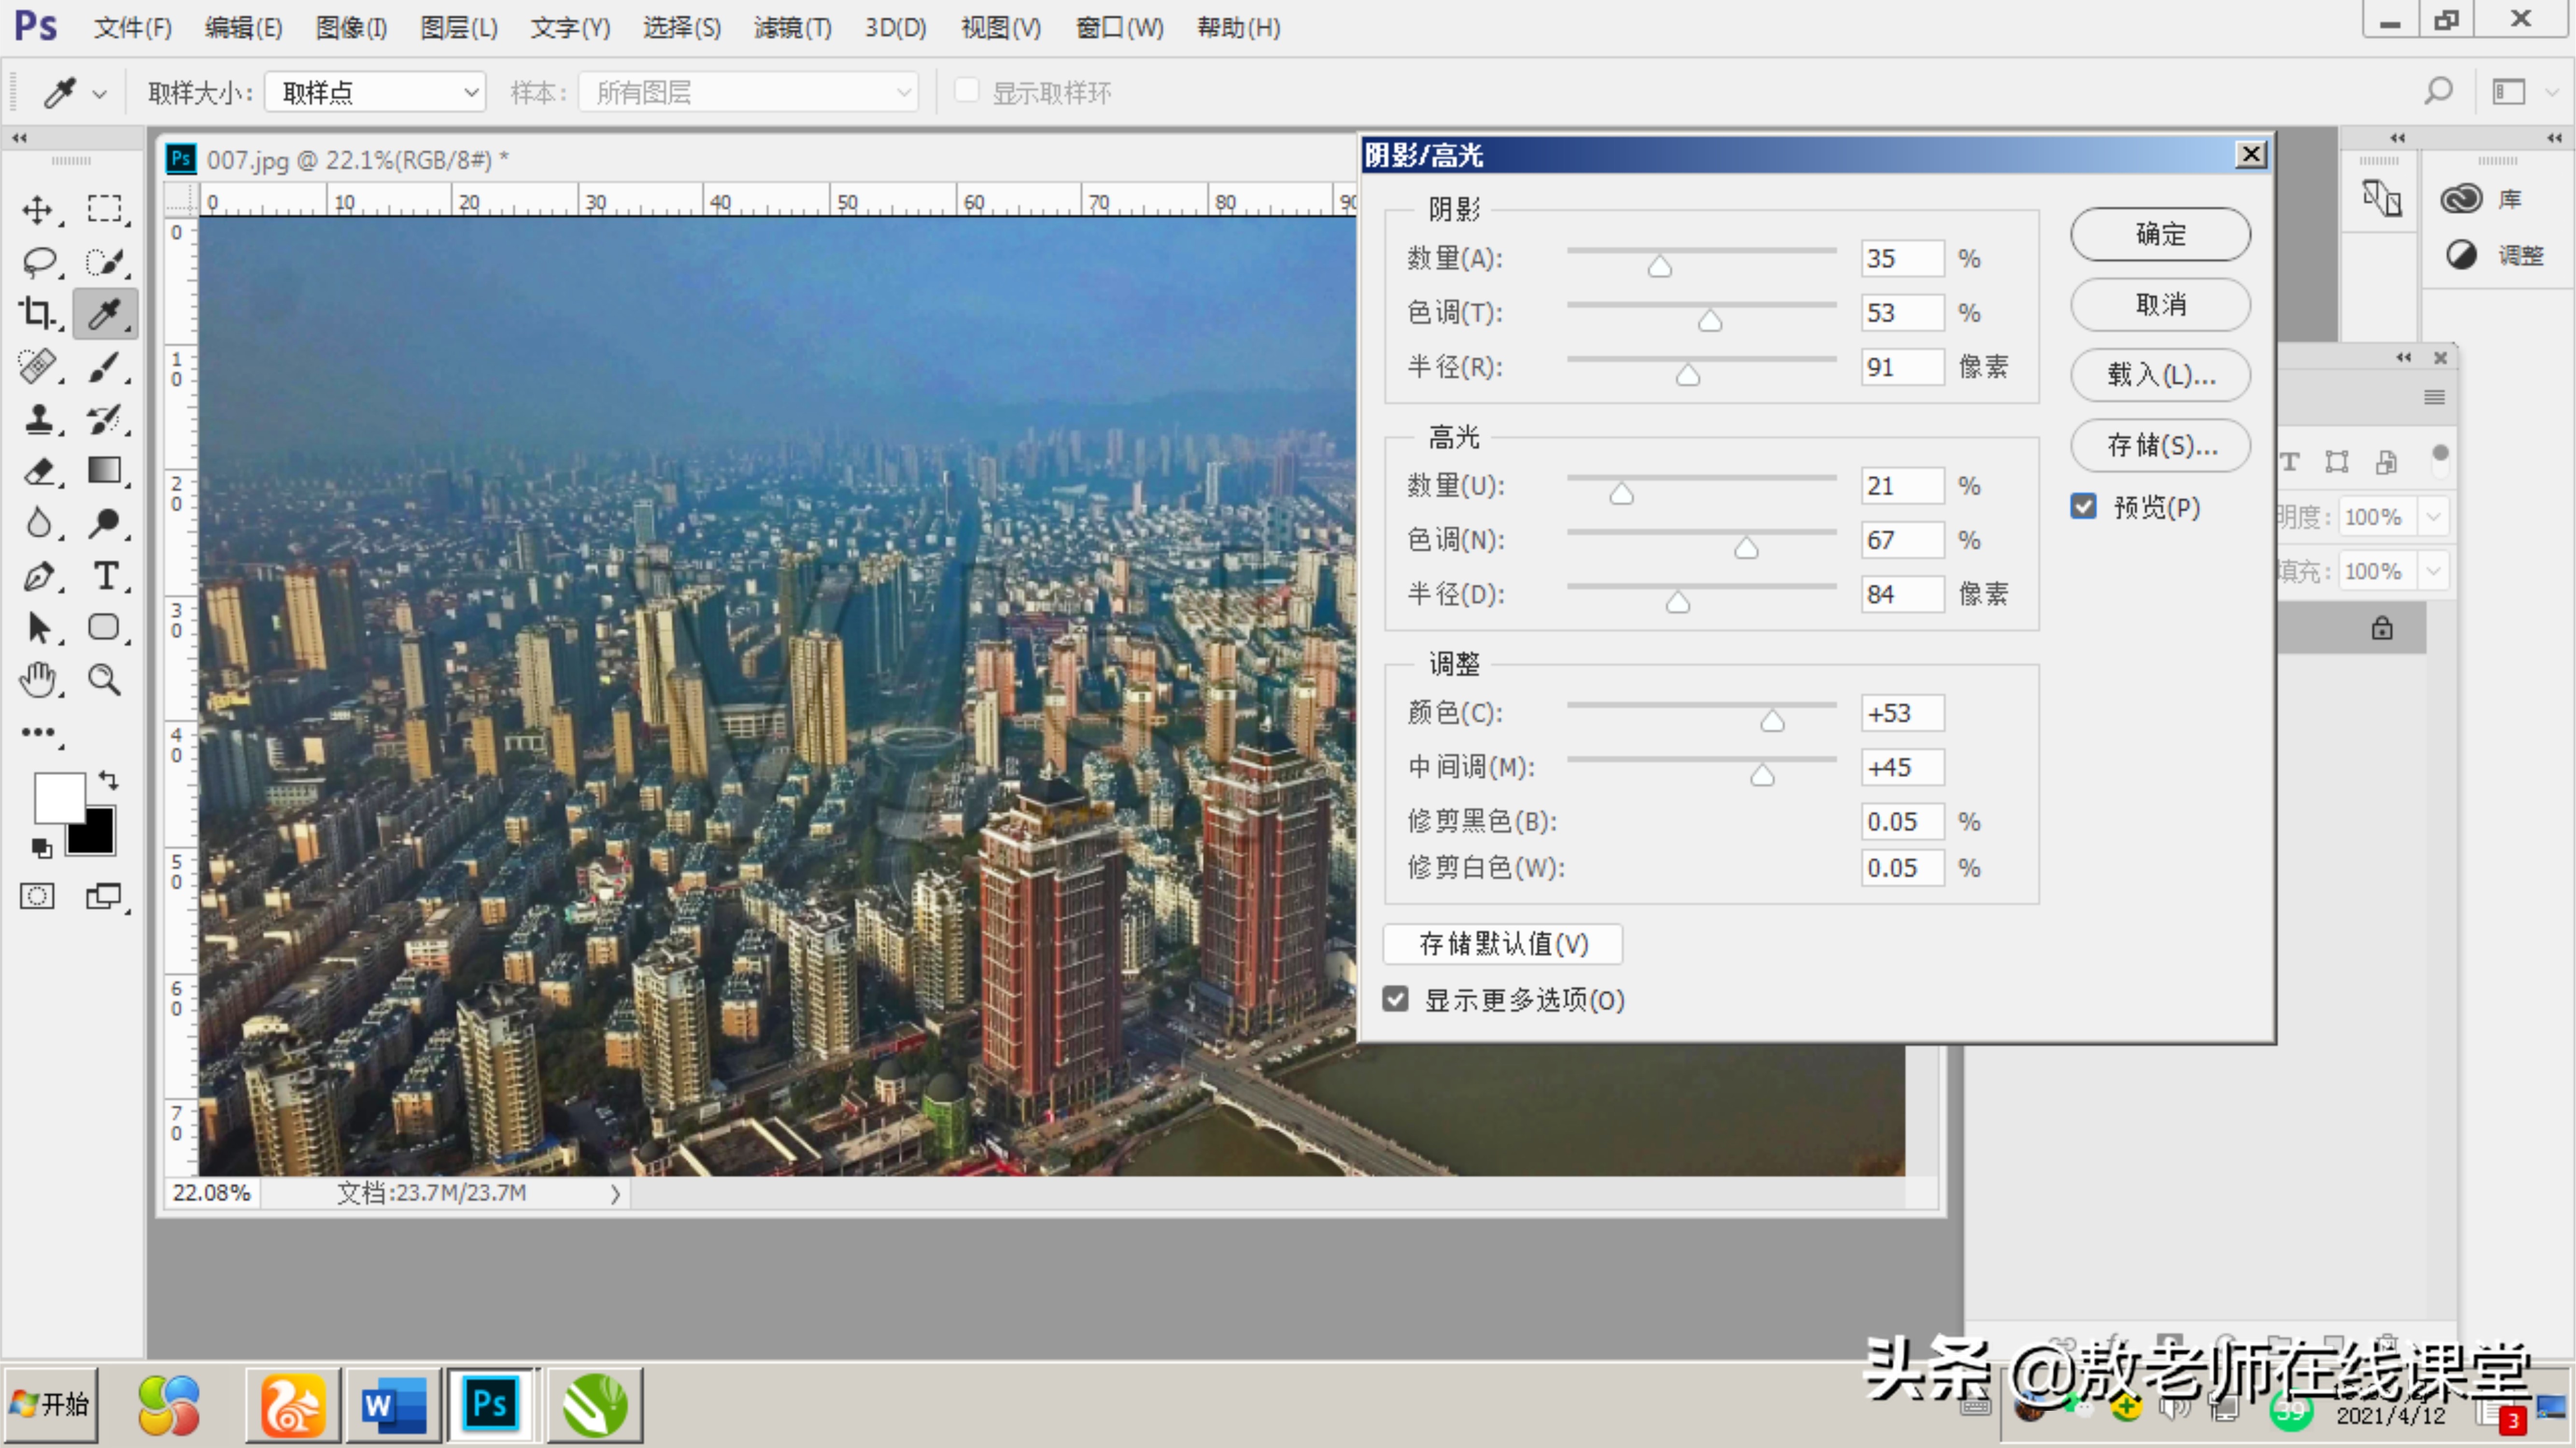Open the Edit menu
This screenshot has height=1448, width=2576.
243,27
